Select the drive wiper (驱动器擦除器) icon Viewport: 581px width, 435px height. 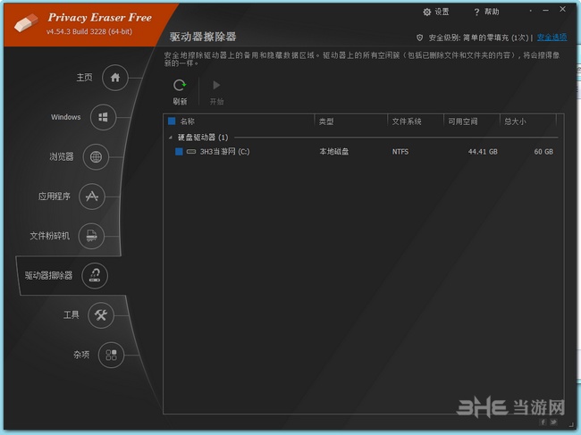click(95, 275)
